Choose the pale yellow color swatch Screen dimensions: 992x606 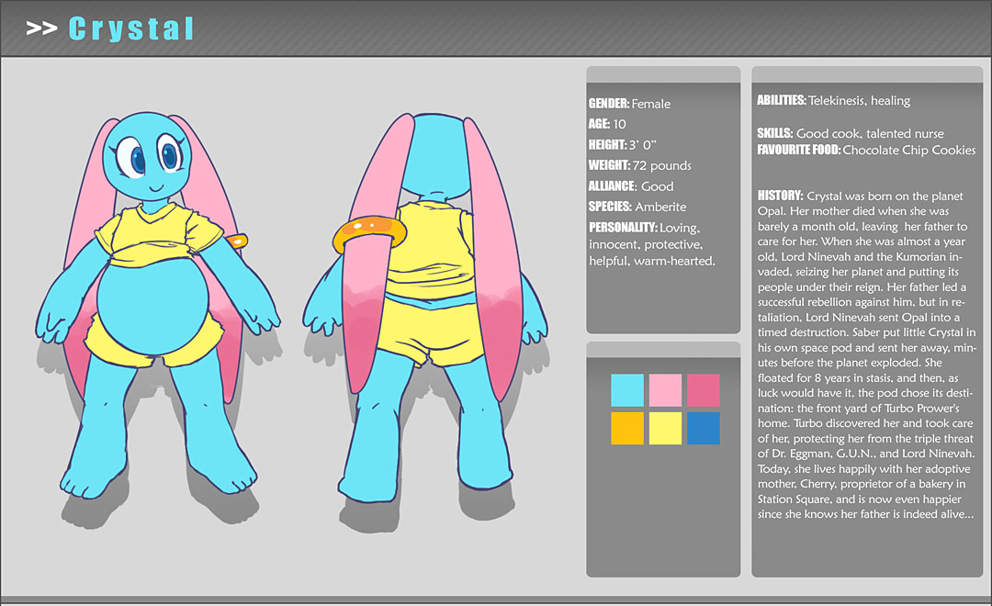[665, 428]
